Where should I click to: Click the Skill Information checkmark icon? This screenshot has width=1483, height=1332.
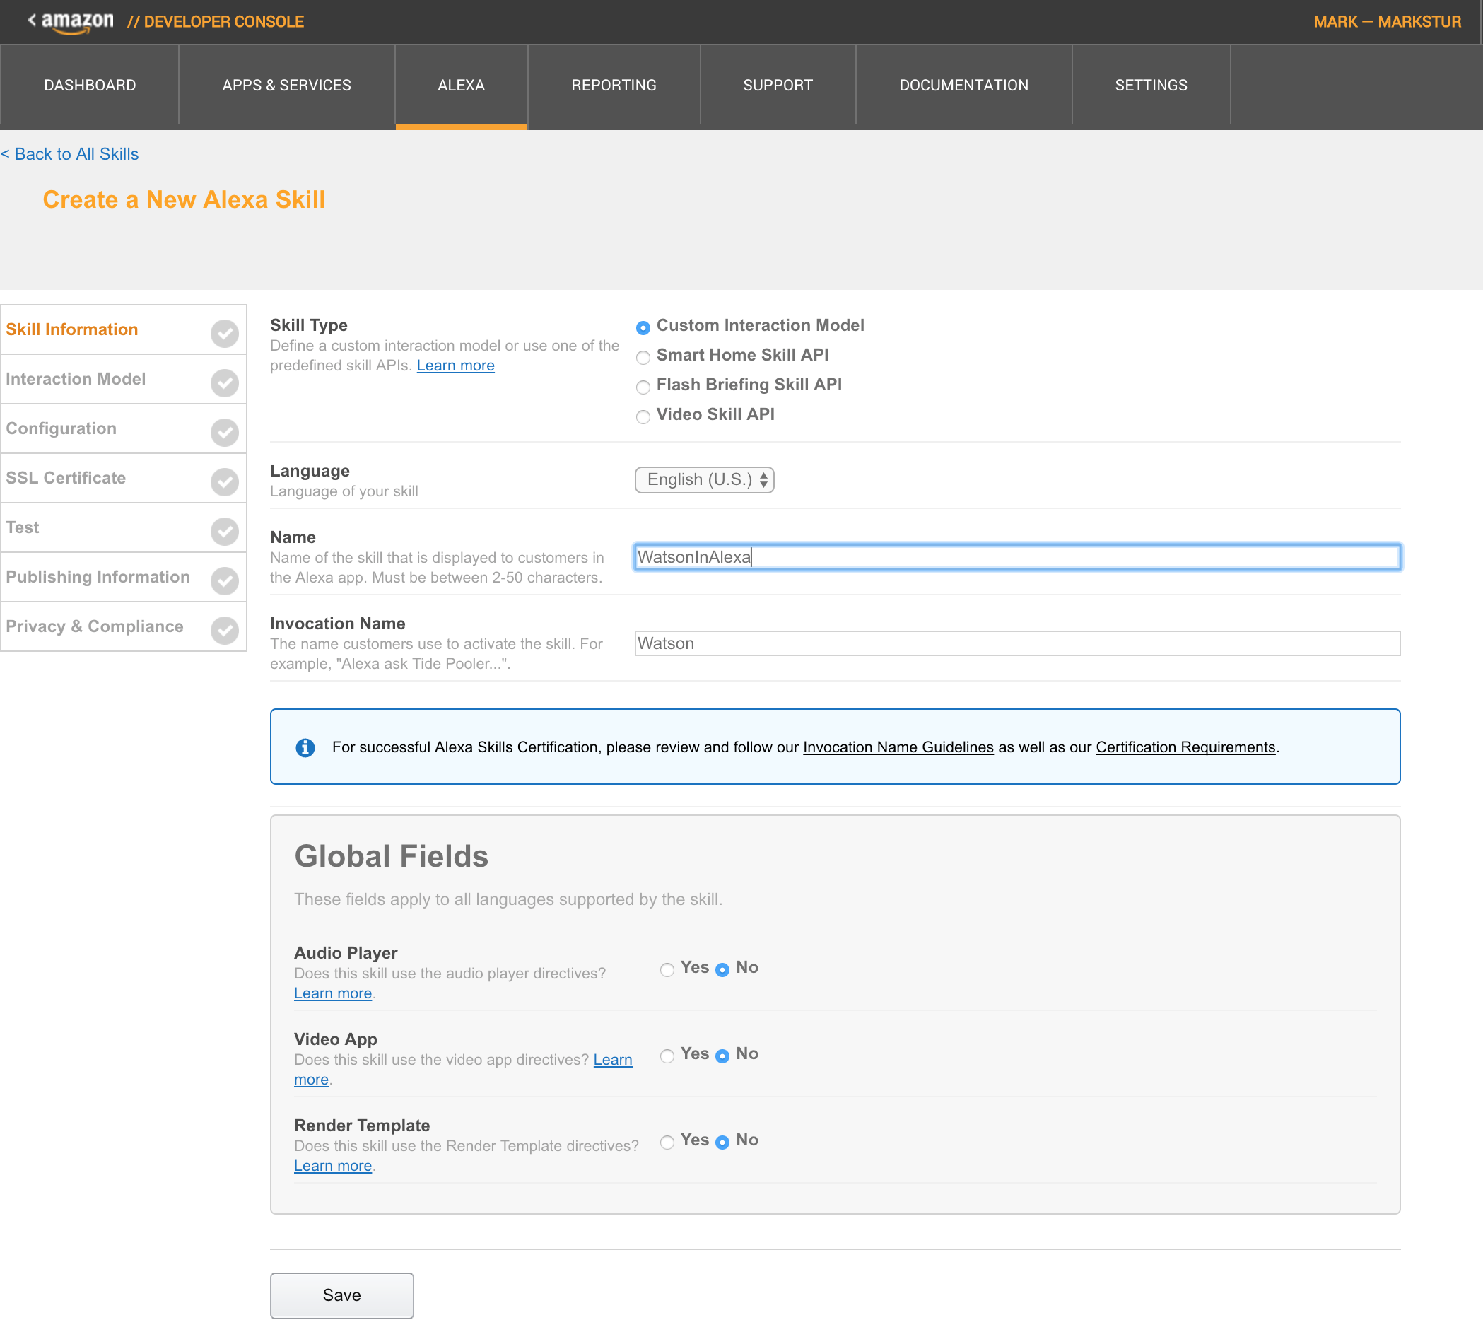(225, 333)
